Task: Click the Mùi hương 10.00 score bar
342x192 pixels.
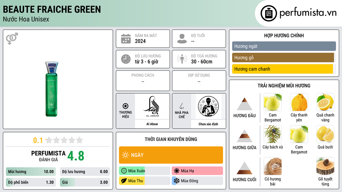Action: point(31,172)
